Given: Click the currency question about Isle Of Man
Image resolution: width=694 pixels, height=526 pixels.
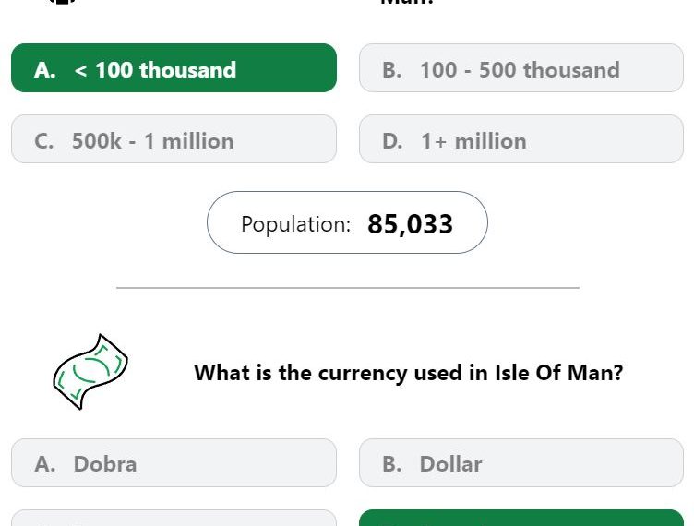Looking at the screenshot, I should tap(409, 373).
